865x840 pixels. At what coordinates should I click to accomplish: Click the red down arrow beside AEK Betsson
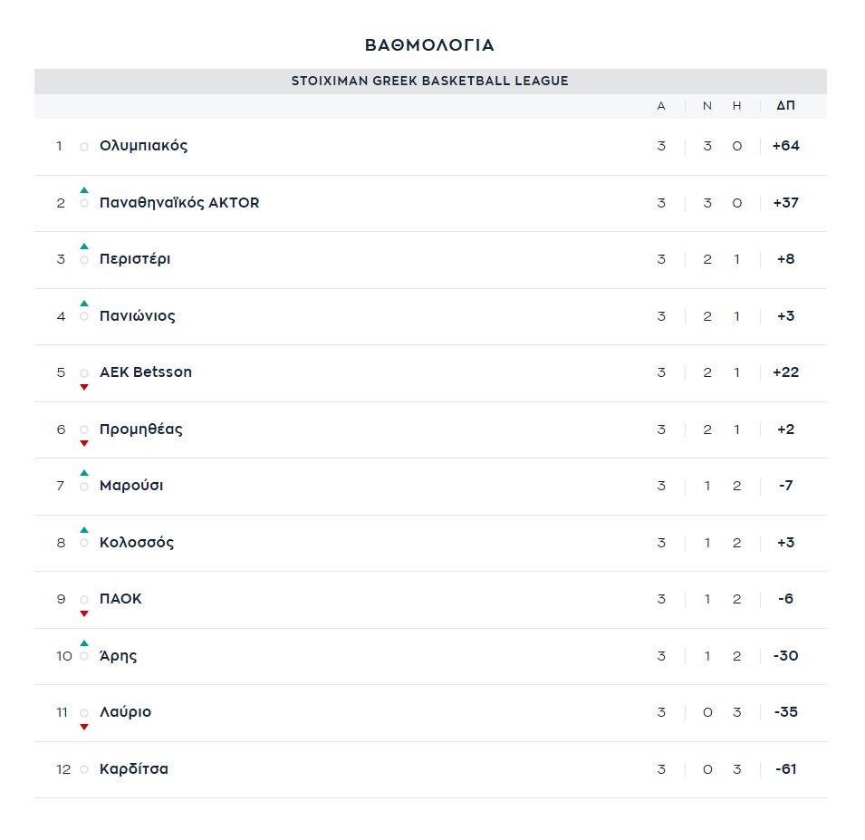click(x=84, y=387)
